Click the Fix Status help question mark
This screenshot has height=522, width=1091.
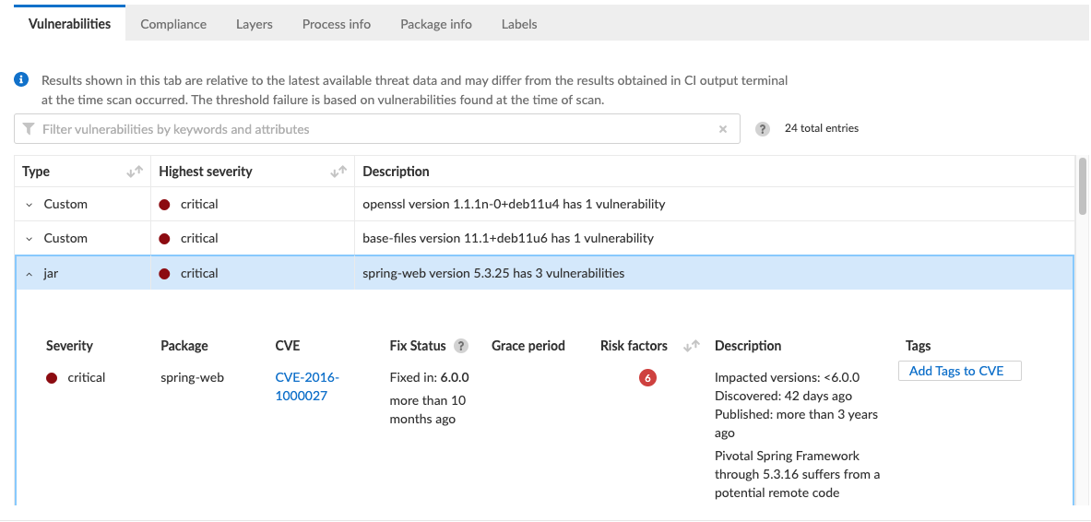tap(461, 346)
